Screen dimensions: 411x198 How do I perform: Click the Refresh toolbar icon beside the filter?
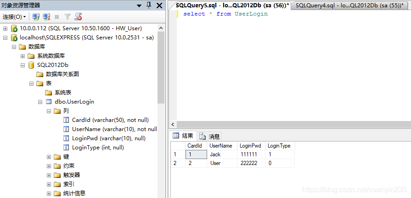click(78, 17)
